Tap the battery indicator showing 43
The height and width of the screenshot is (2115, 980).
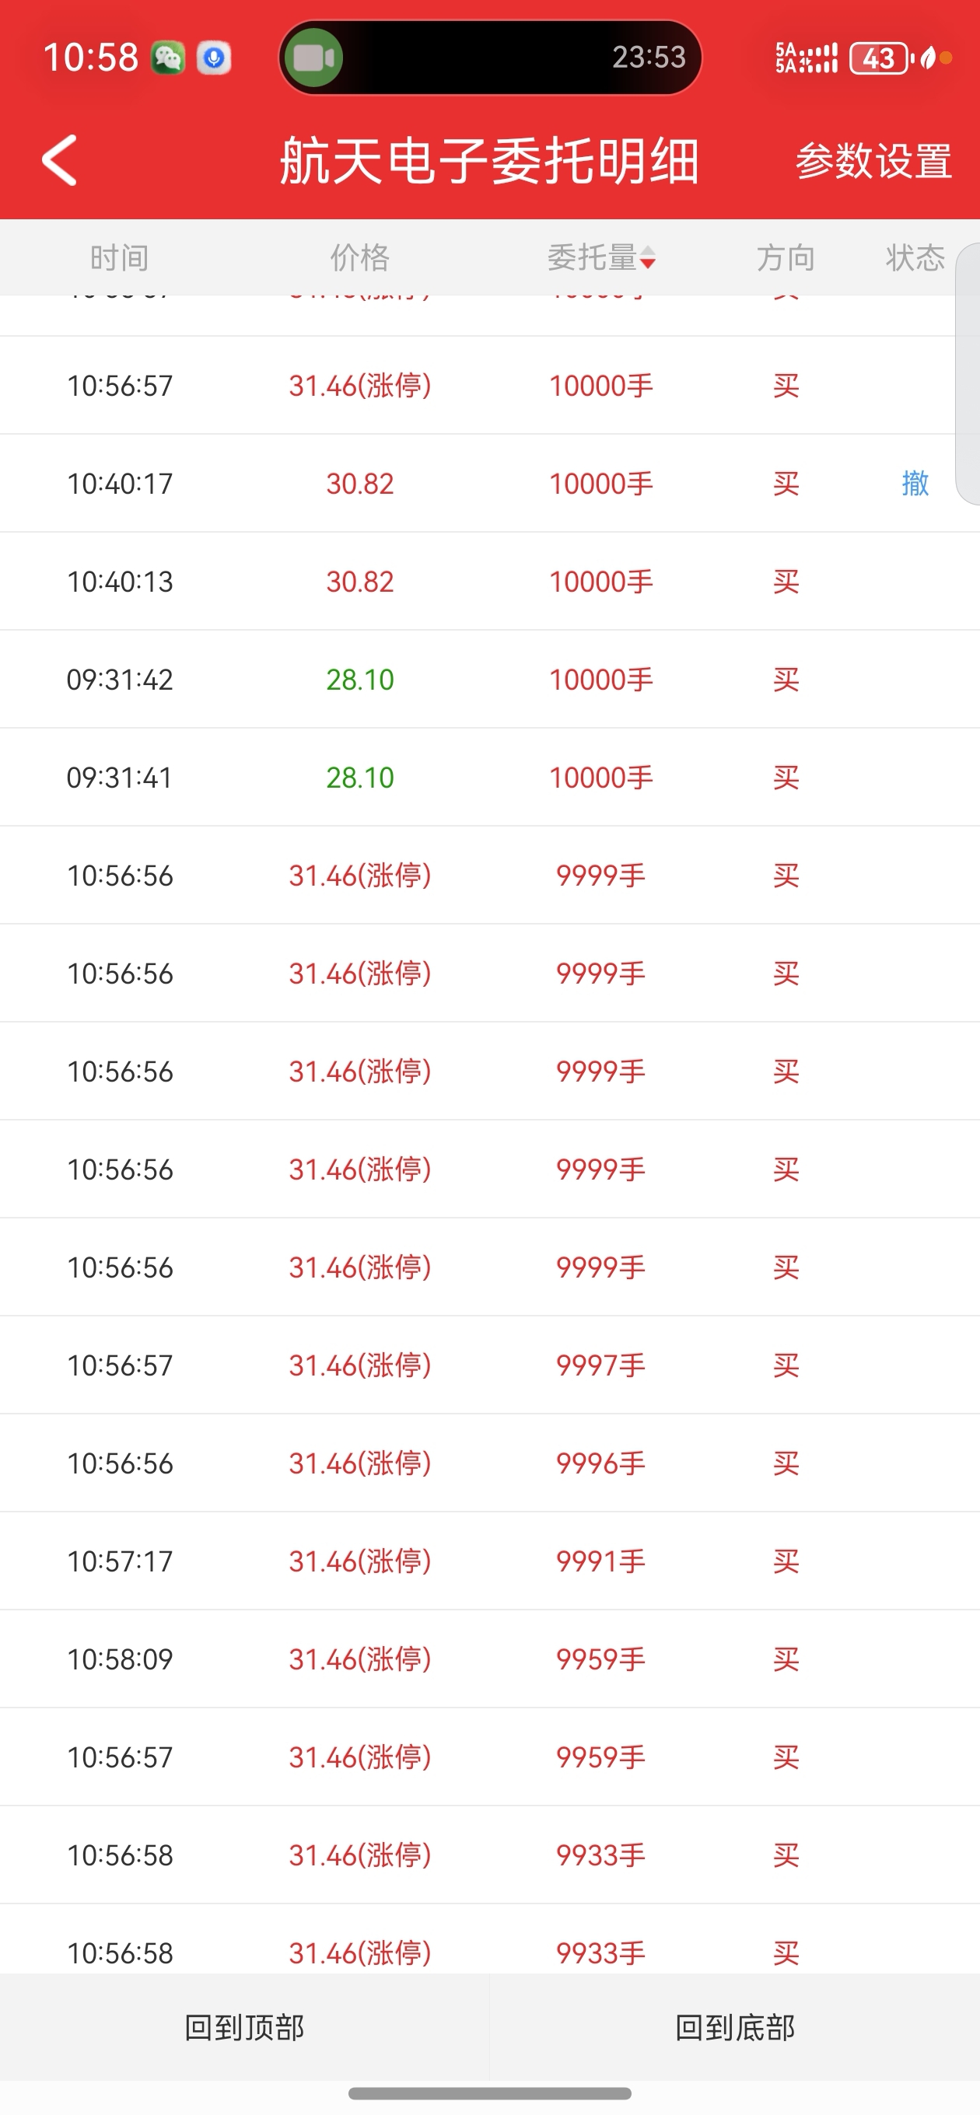(x=880, y=58)
